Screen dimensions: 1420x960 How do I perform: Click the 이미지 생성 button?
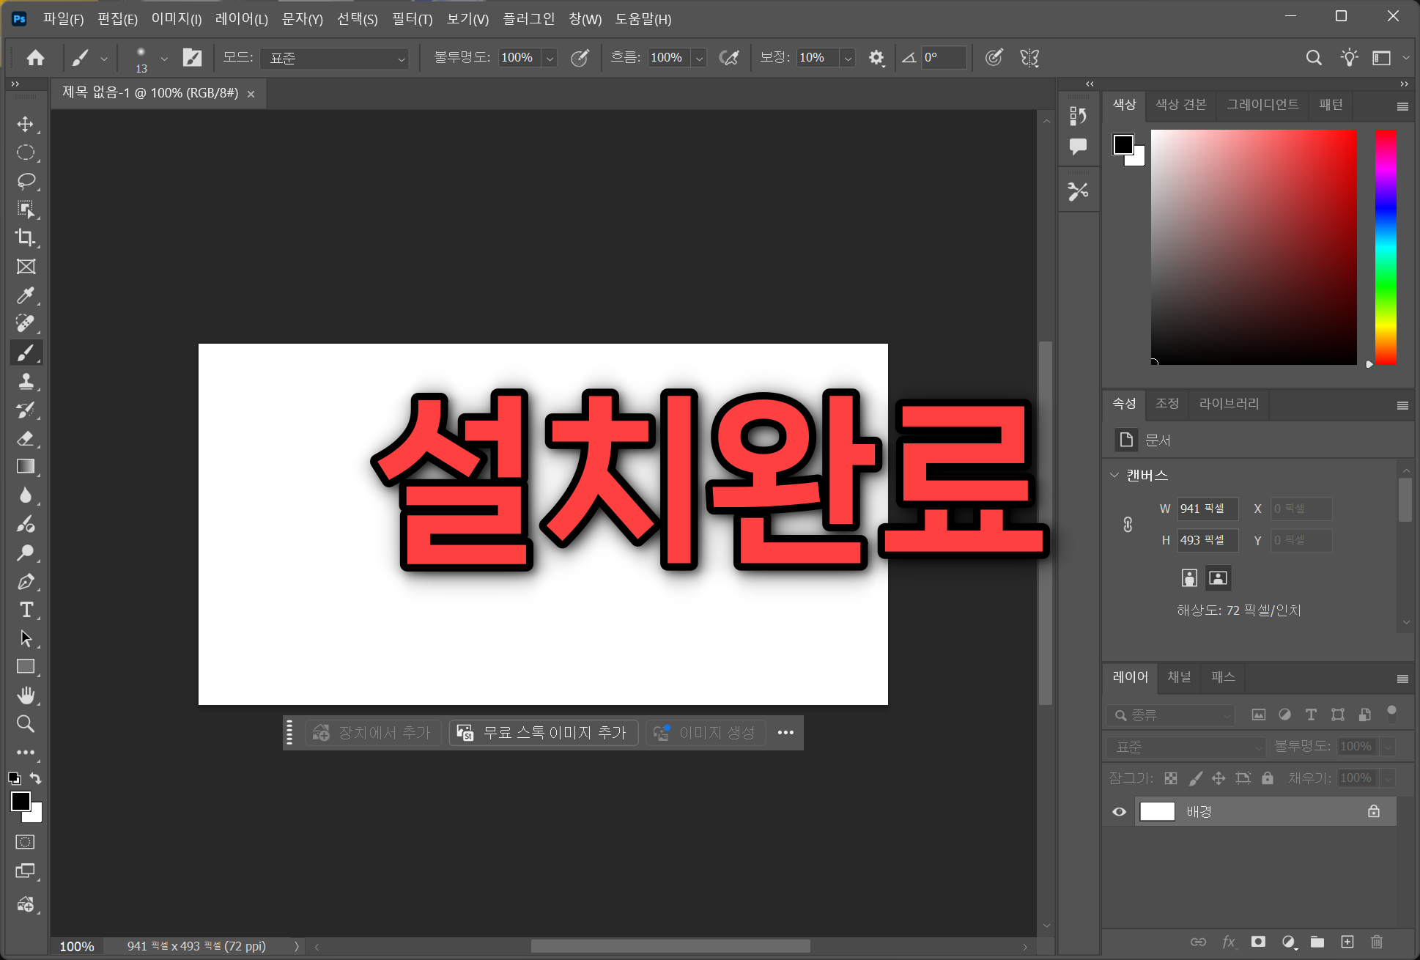click(x=706, y=733)
